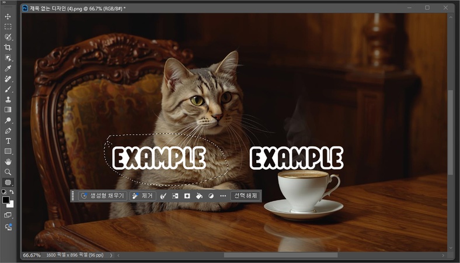Click the fill selection paint bucket icon
This screenshot has width=460, height=263.
click(199, 196)
